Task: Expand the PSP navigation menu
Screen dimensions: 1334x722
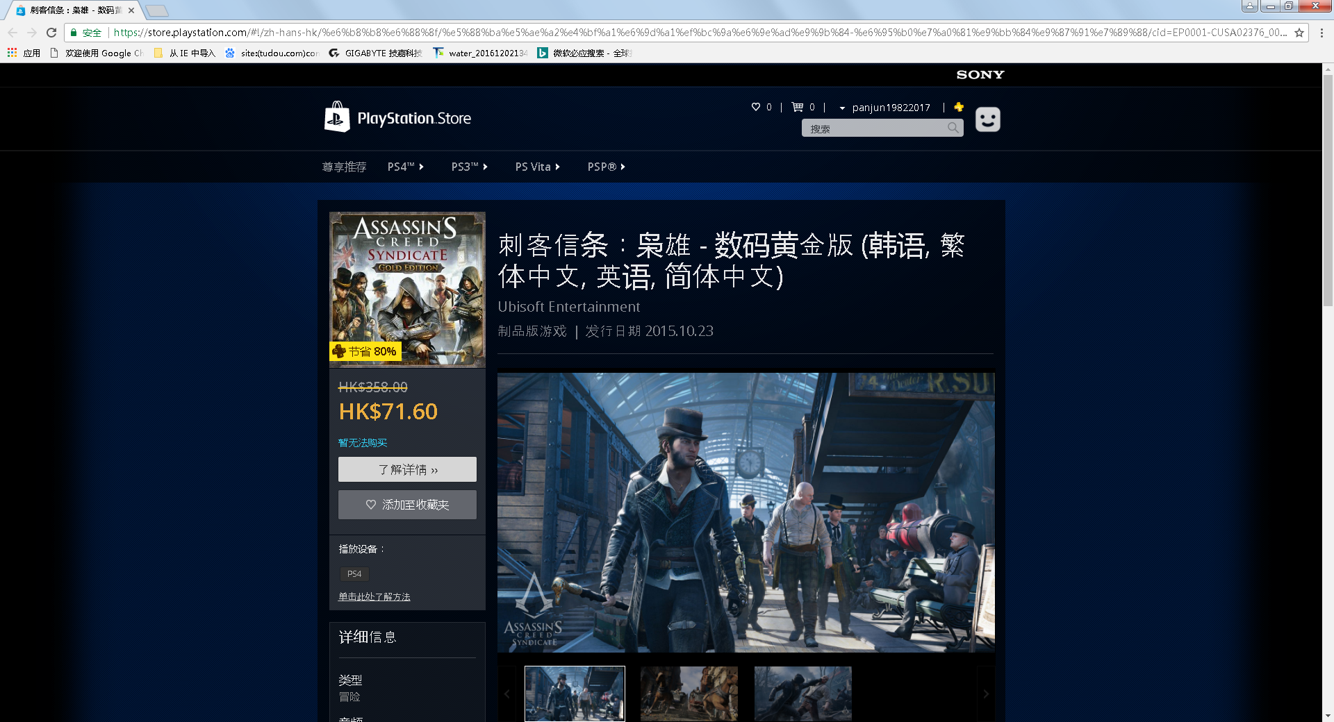Action: click(607, 167)
